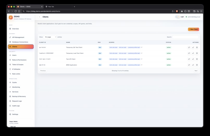Open the Brave Shields icon

[177, 11]
